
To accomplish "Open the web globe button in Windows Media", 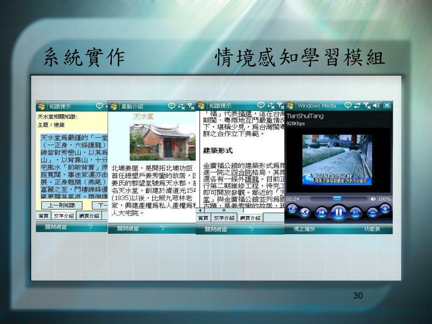I will (x=305, y=213).
